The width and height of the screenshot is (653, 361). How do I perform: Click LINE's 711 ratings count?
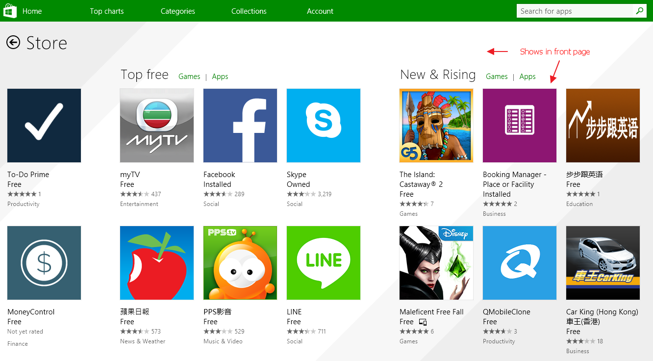pyautogui.click(x=322, y=332)
